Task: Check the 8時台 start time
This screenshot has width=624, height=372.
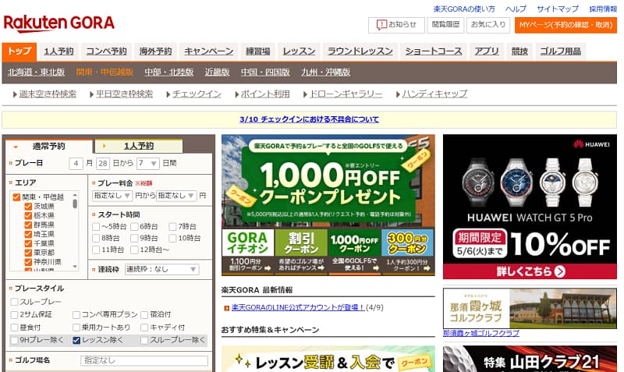Action: point(96,239)
